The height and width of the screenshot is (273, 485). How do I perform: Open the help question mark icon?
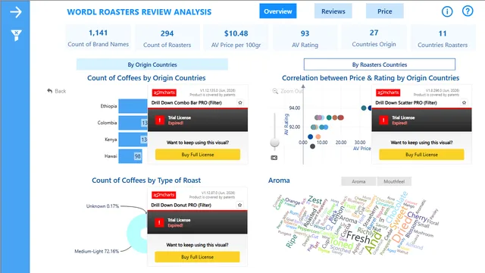(x=468, y=11)
